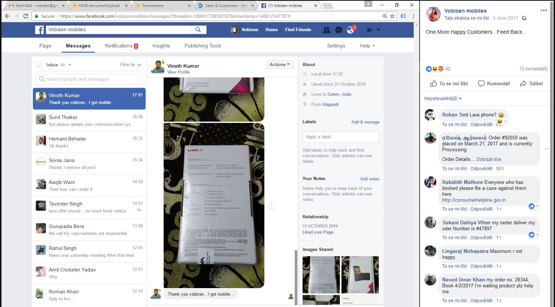Click Sdílet share button

coord(532,83)
